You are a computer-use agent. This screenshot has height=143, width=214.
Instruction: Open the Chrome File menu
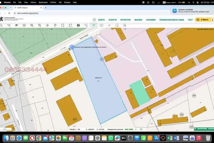coord(14,2)
